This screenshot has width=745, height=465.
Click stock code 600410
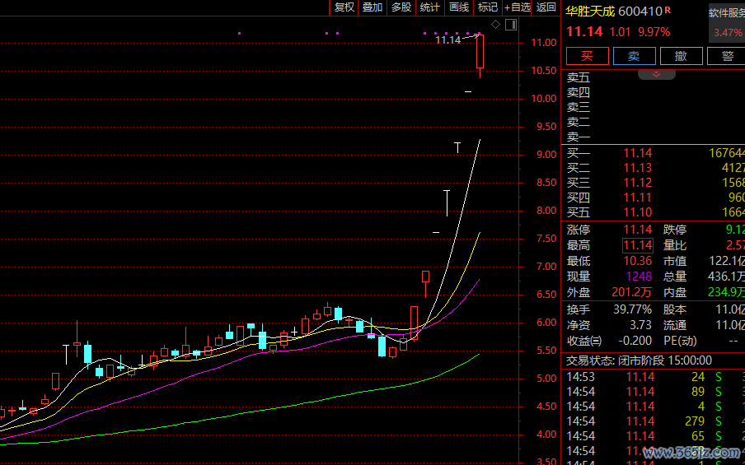pyautogui.click(x=640, y=12)
